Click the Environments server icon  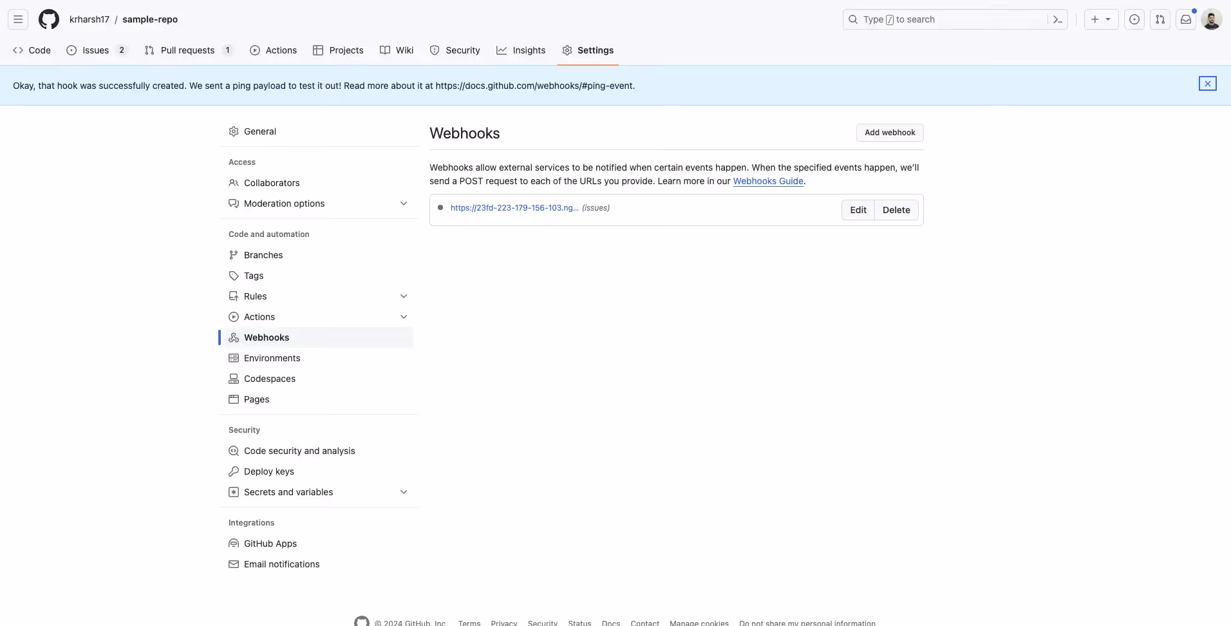coord(234,358)
